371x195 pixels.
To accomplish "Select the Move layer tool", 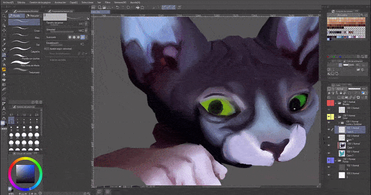I will pos(4,30).
